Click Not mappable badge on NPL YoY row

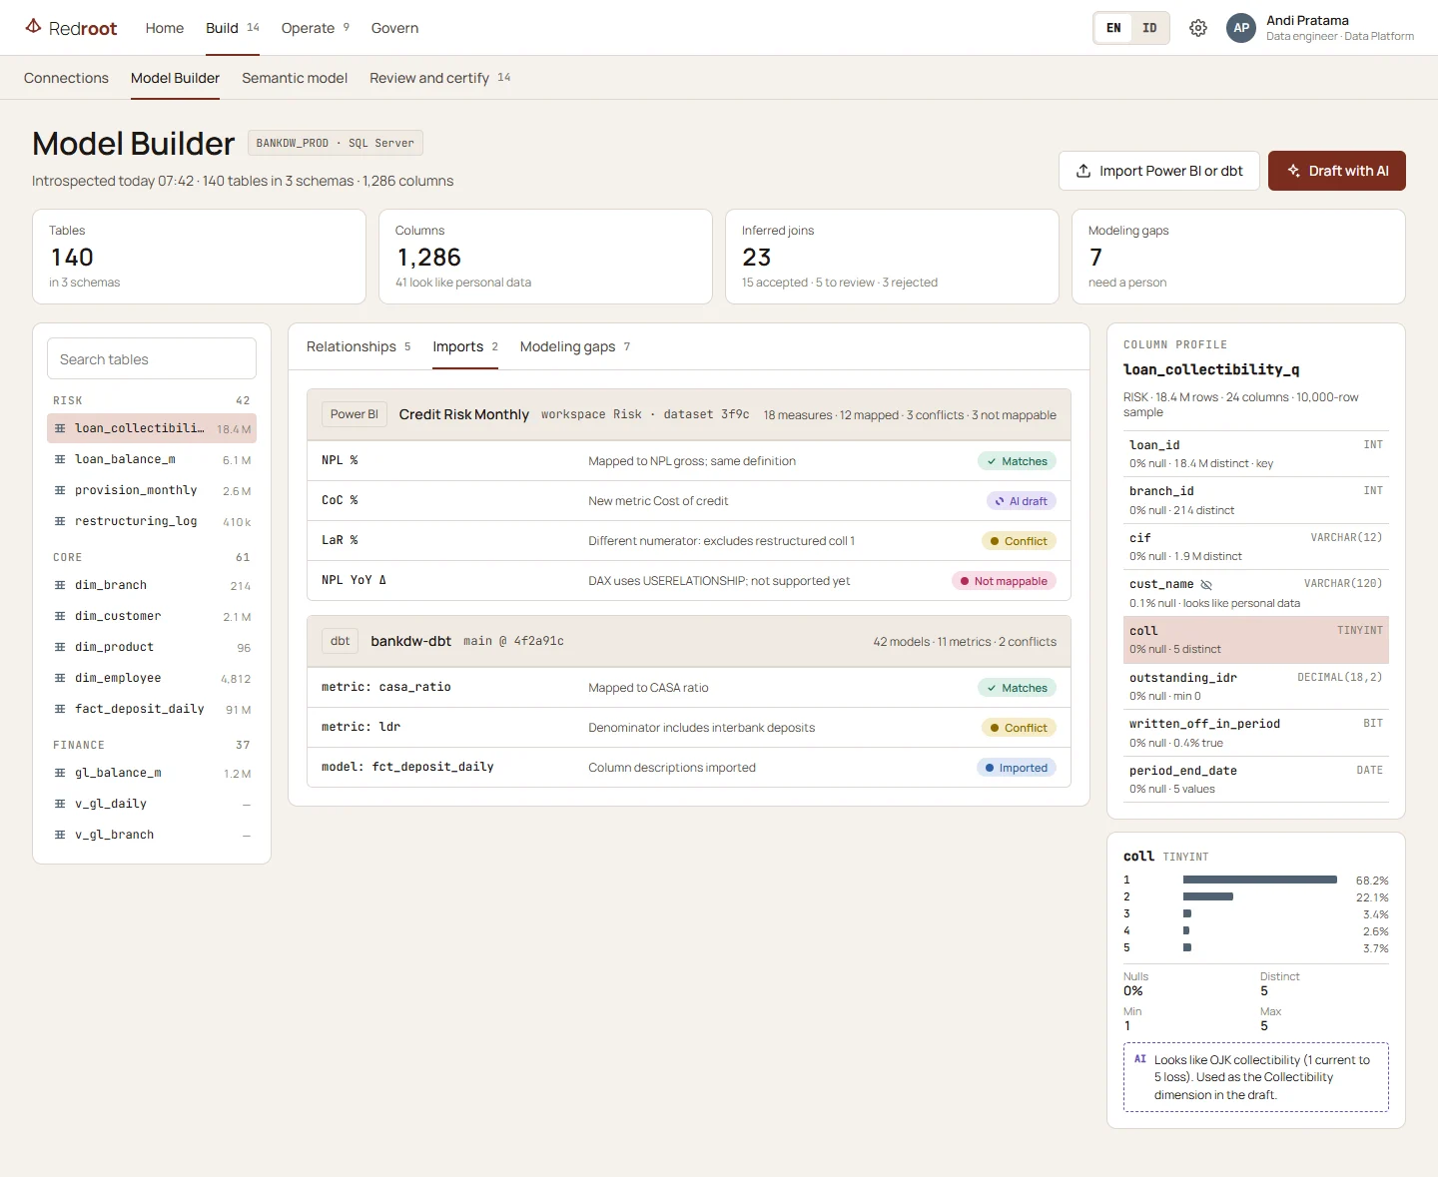coord(1004,581)
